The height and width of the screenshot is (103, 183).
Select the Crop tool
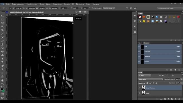[x=2, y=30]
